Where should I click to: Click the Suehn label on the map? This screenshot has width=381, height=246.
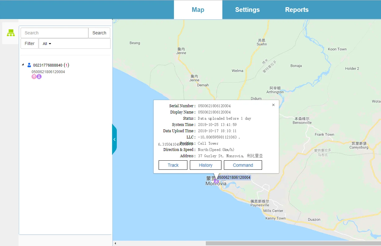point(262,44)
